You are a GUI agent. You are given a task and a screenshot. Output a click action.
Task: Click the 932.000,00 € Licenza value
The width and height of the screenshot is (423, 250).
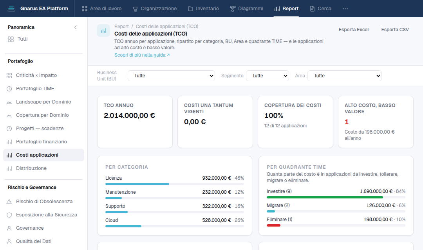point(217,178)
